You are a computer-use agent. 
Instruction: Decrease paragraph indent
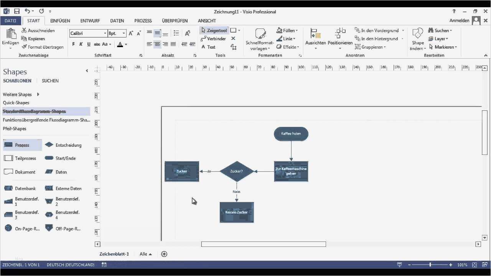click(x=184, y=44)
